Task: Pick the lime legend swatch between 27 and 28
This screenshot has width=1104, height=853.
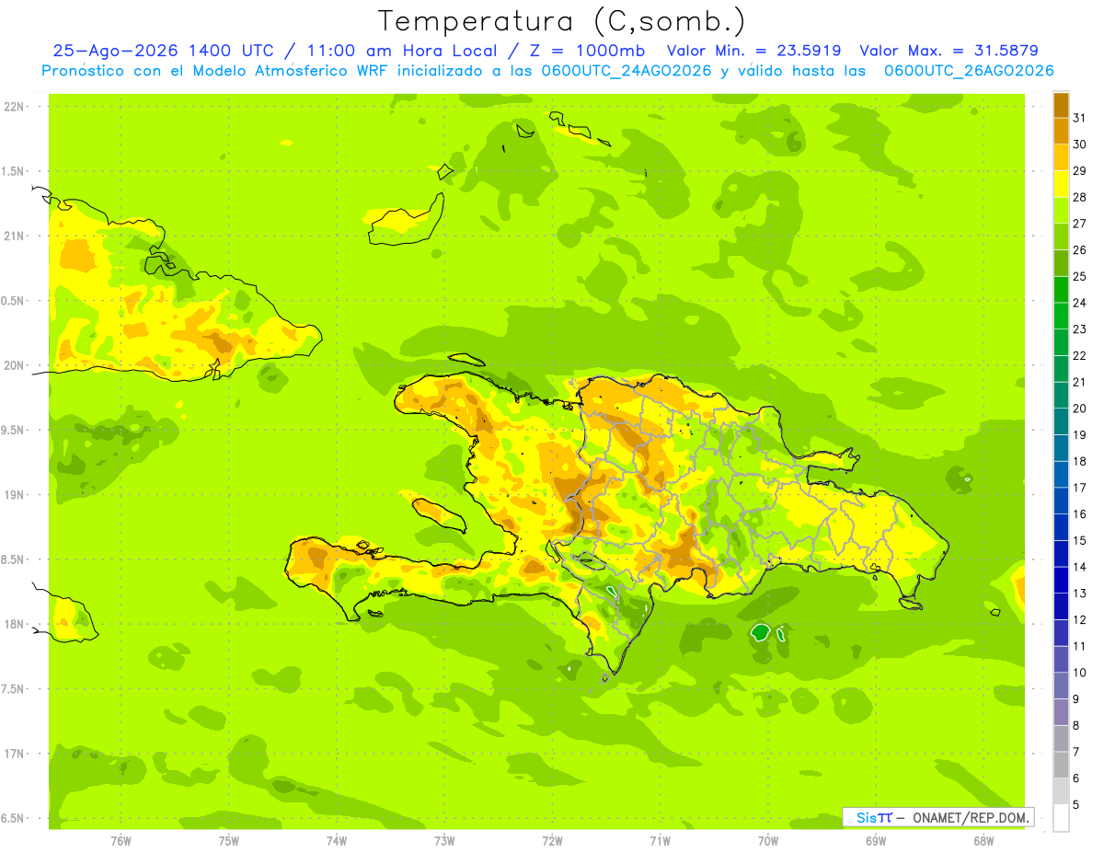Action: pyautogui.click(x=1061, y=210)
